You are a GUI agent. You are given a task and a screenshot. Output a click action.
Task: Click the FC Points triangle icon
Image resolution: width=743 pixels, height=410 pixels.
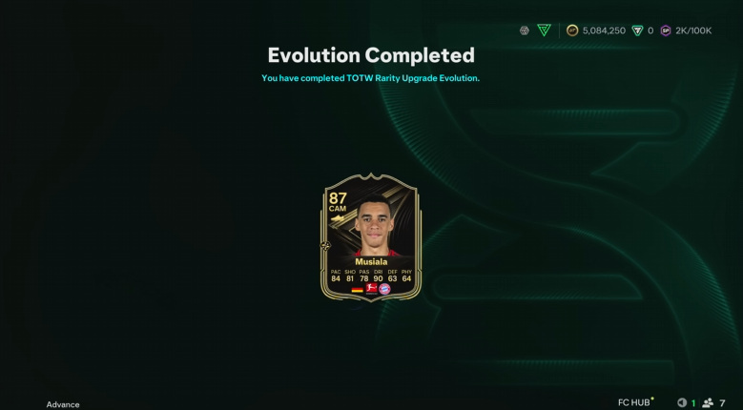[x=638, y=31]
